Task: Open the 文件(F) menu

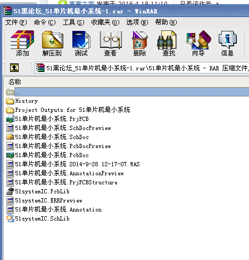Action: [x=16, y=22]
